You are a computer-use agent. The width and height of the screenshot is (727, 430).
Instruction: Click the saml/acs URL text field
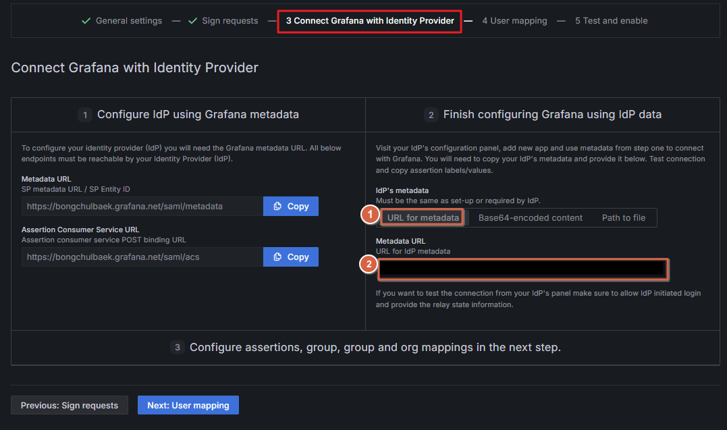(142, 257)
